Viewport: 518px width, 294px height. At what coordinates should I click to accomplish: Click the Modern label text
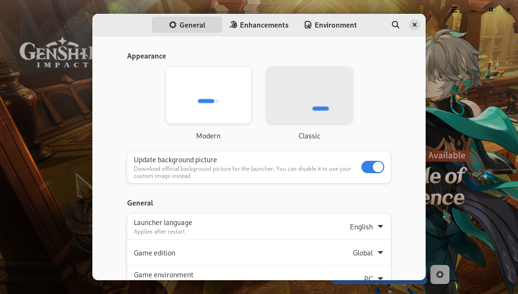coord(208,136)
